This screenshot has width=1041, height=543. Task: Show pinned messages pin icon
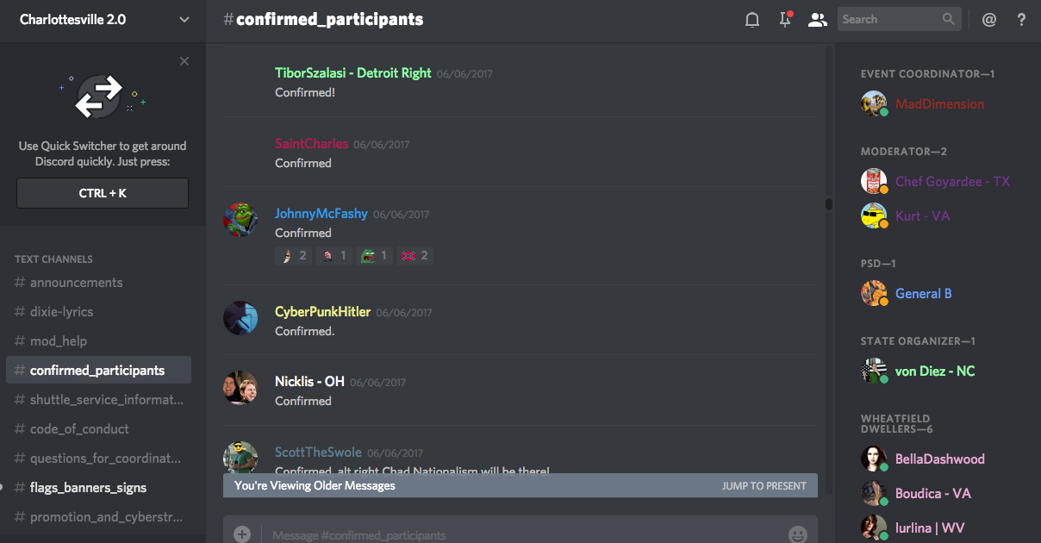785,19
